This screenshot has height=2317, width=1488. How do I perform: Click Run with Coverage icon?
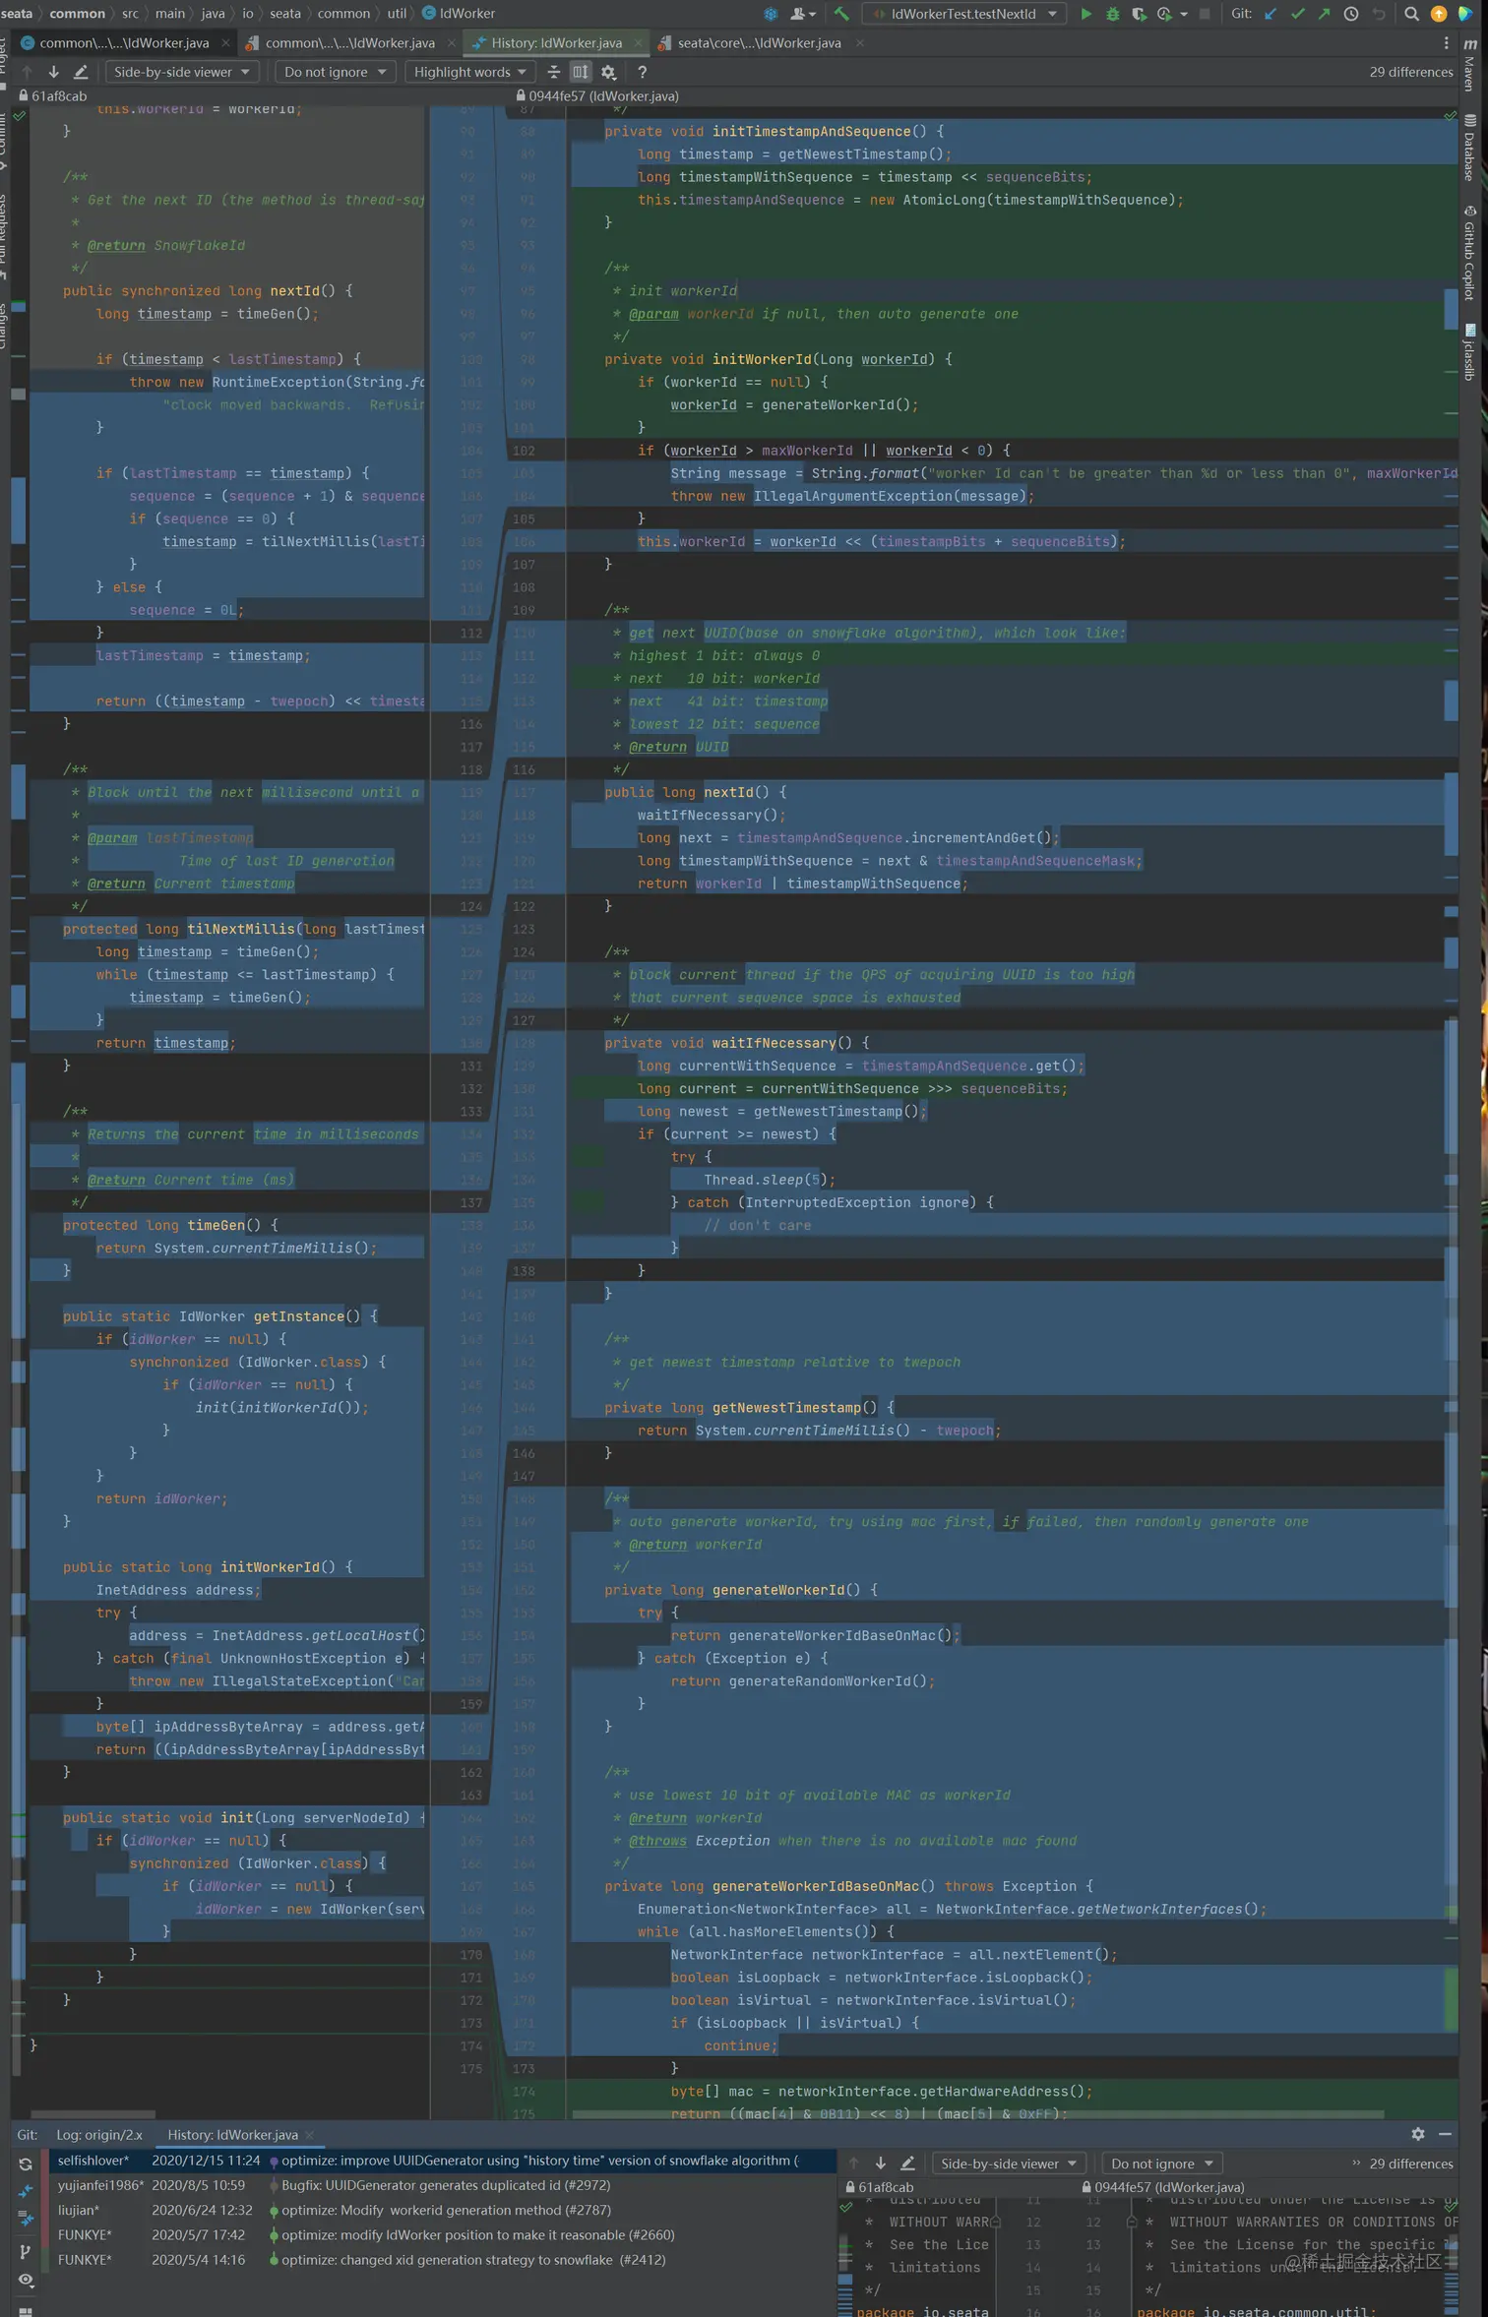pyautogui.click(x=1139, y=14)
